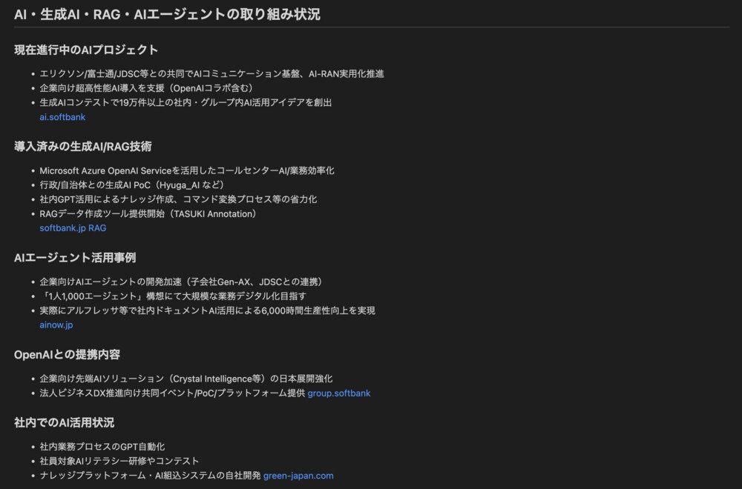
Task: Click the heading AIエージェント活用事例
Action: pos(75,258)
